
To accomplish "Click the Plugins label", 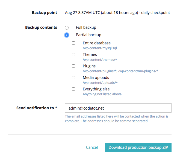I will pyautogui.click(x=89, y=66).
